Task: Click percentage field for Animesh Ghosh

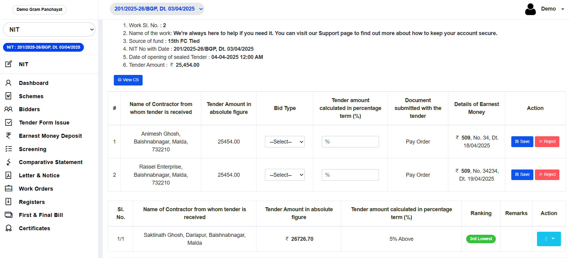Action: coord(350,142)
